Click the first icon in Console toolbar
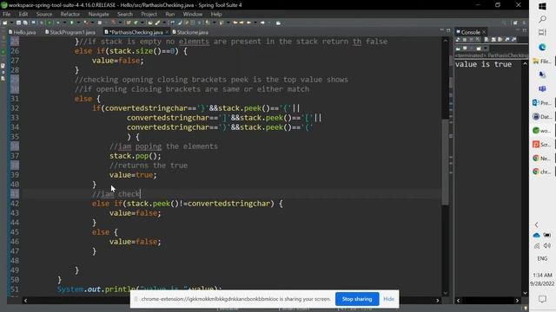The width and height of the screenshot is (556, 312). click(458, 39)
